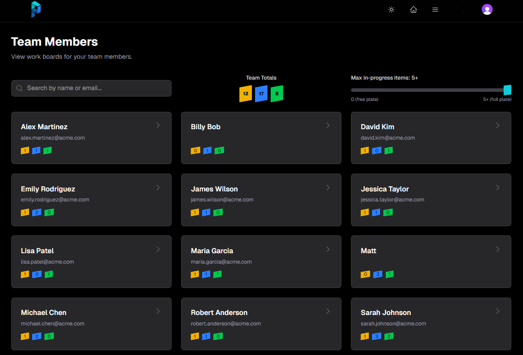
Task: Go to home via house icon
Action: pyautogui.click(x=414, y=10)
